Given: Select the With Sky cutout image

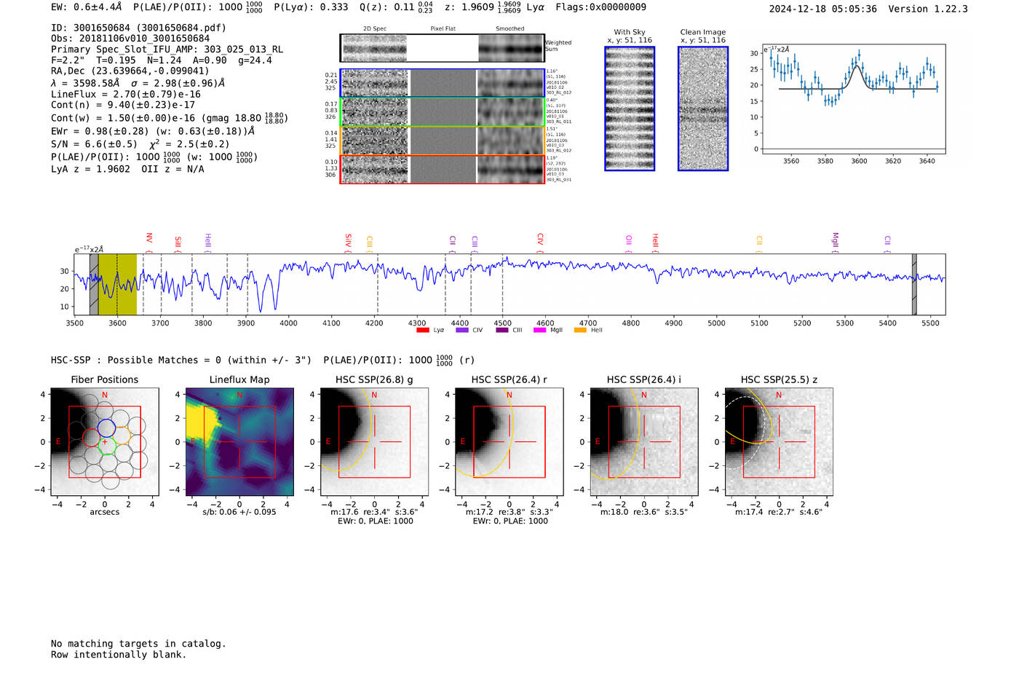Looking at the screenshot, I should coord(630,109).
